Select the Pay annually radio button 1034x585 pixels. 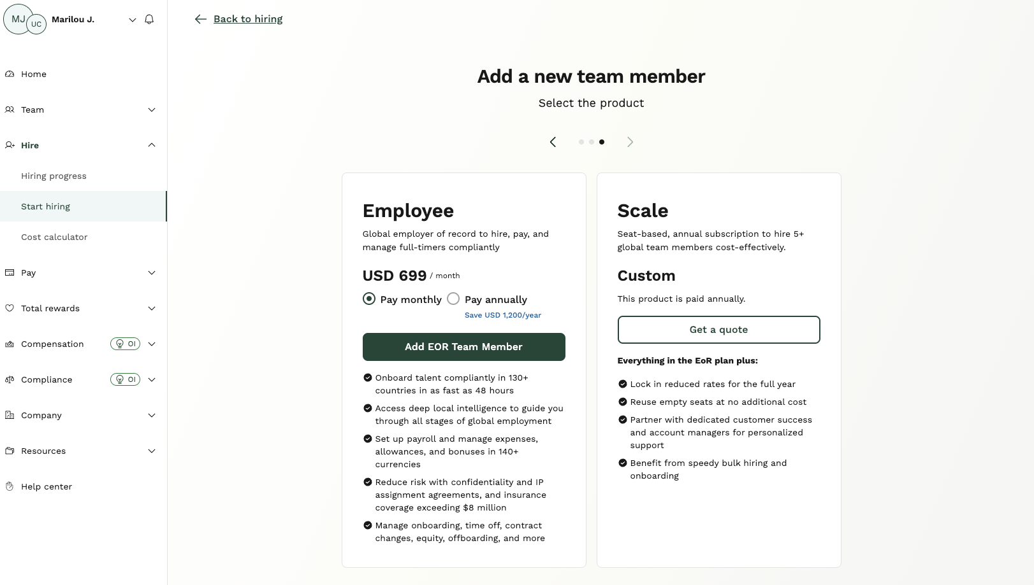click(x=453, y=298)
